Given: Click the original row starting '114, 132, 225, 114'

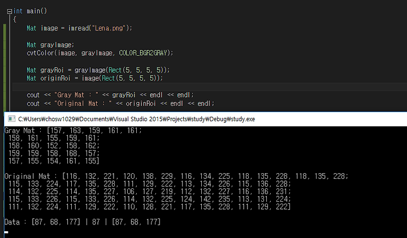Looking at the screenshot, I should [x=150, y=192].
